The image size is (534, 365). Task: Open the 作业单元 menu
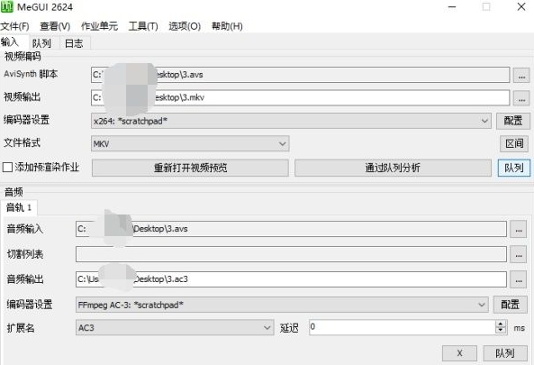tap(99, 26)
